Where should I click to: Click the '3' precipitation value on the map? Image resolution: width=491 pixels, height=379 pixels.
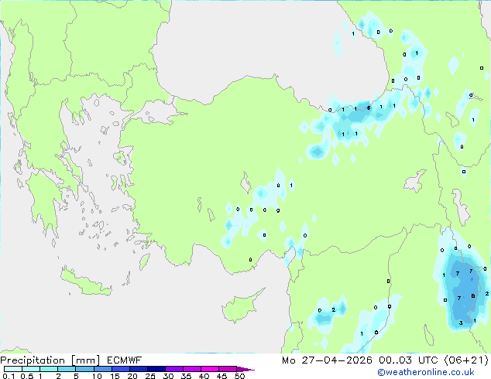pyautogui.click(x=461, y=323)
